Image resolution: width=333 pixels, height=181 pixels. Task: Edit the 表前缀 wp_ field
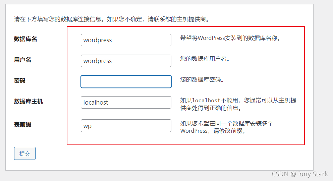(x=126, y=126)
